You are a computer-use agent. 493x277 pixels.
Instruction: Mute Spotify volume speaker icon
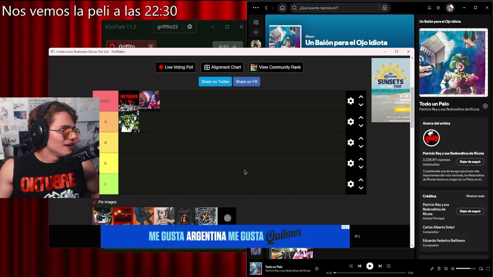pos(453,269)
